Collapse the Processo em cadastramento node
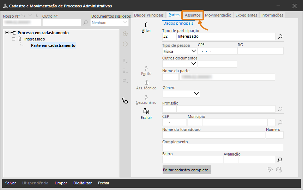This screenshot has width=303, height=190. point(7,33)
